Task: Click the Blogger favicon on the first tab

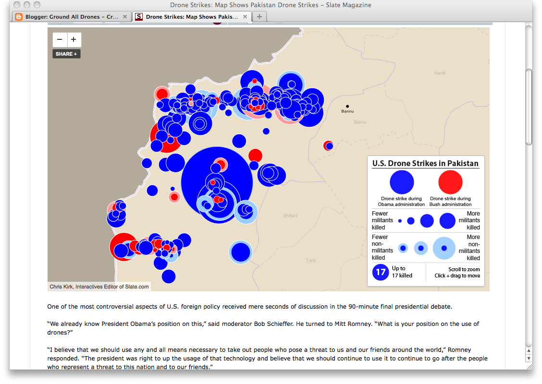Action: coord(18,16)
